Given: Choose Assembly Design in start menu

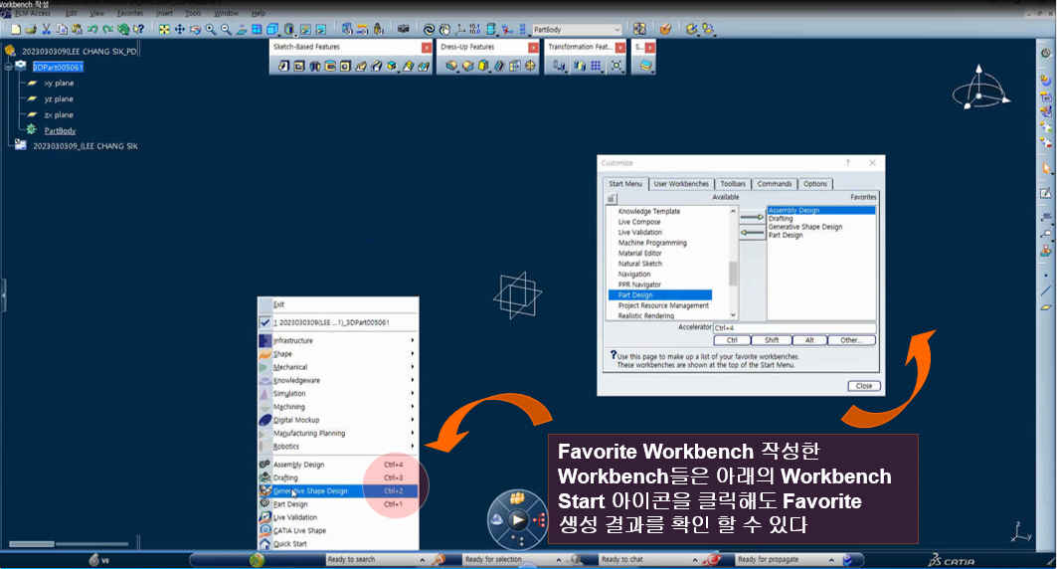Looking at the screenshot, I should tap(338, 465).
